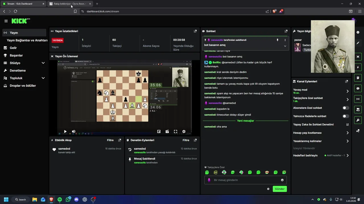Image resolution: width=364 pixels, height=204 pixels.
Task: Expand the pinned message chevron
Action: point(285,46)
